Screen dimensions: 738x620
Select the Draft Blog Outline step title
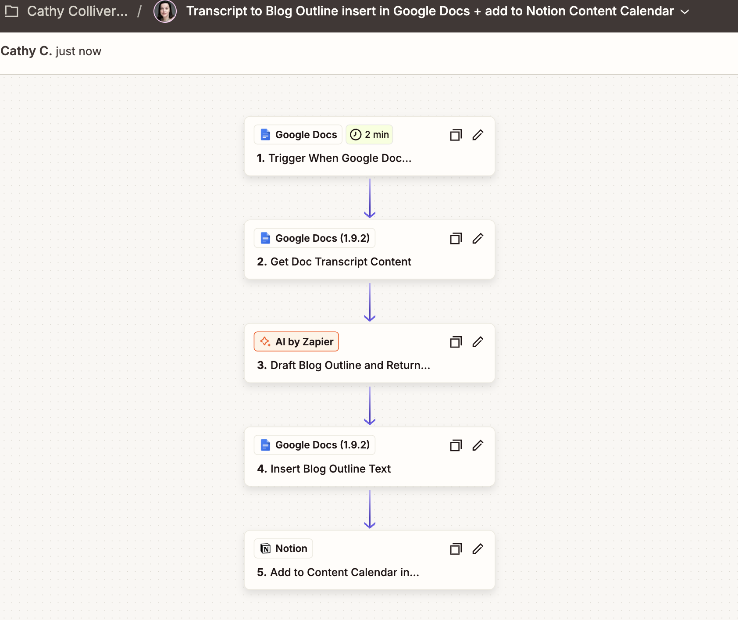343,365
